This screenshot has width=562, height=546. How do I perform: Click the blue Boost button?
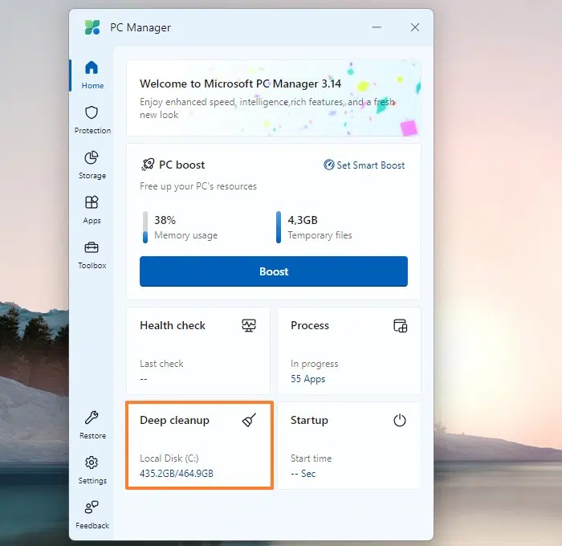click(274, 271)
